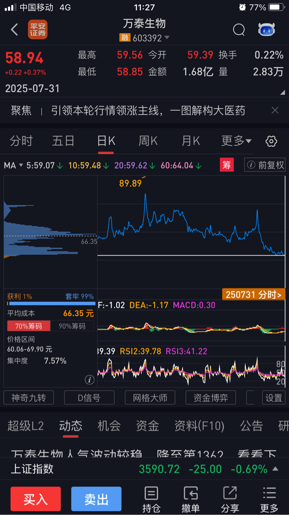289x515 pixels.
Task: Switch to 周K chart tab
Action: click(148, 141)
